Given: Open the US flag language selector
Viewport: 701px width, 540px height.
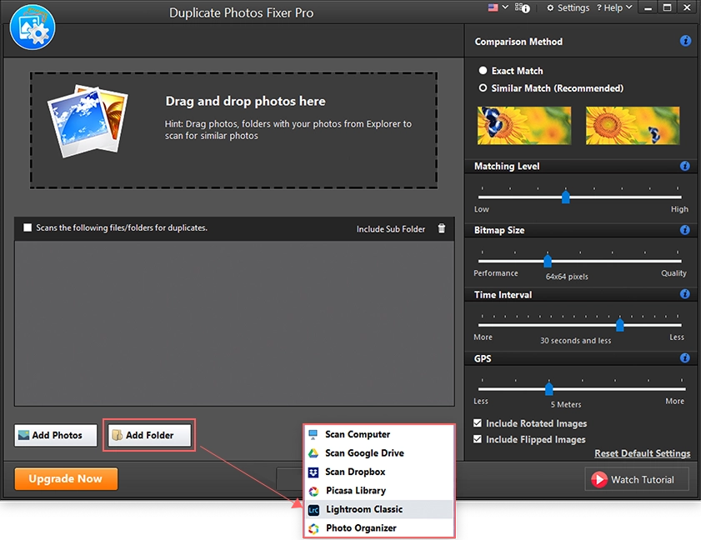Looking at the screenshot, I should [x=498, y=7].
